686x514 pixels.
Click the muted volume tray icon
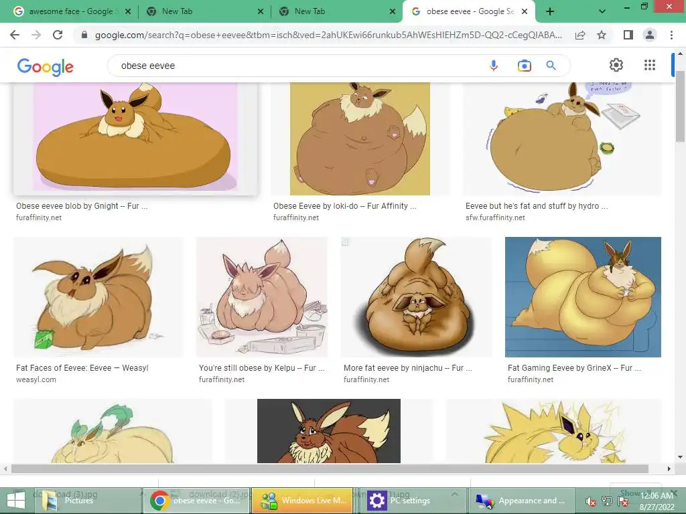click(591, 501)
